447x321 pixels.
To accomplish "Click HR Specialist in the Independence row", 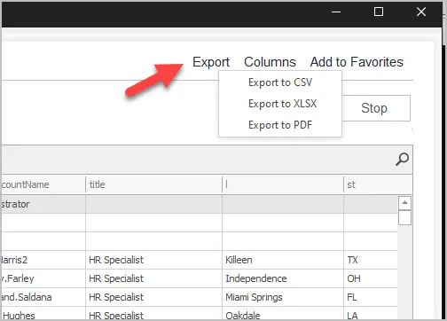I will click(x=153, y=278).
